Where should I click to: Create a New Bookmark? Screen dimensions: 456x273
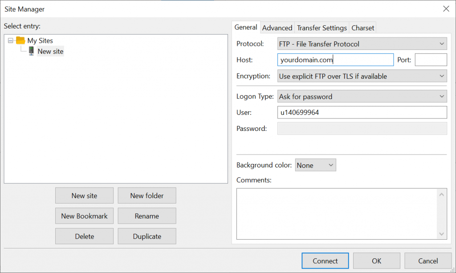click(x=84, y=216)
